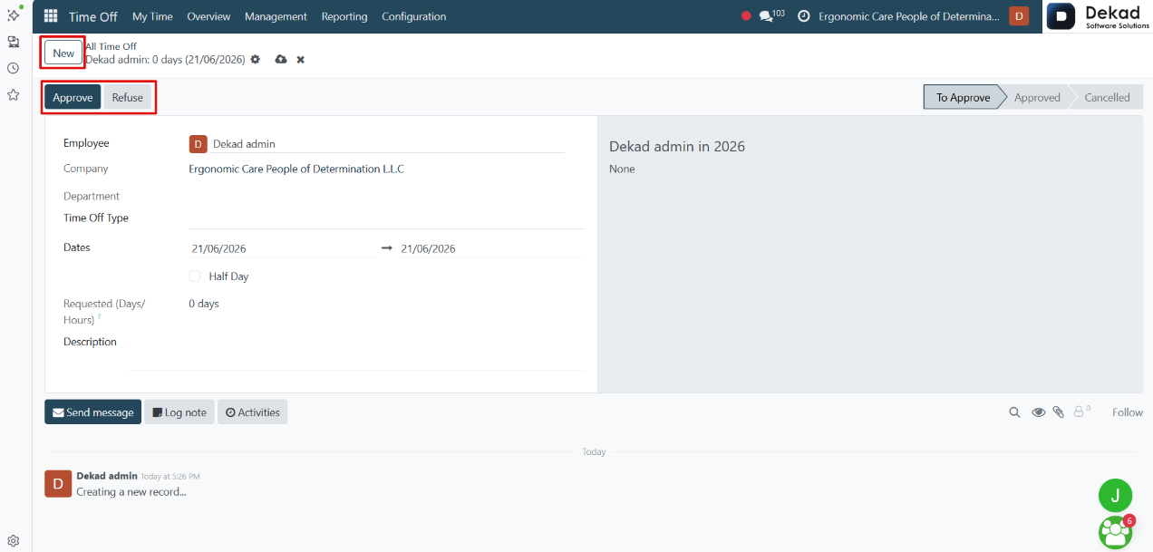Search messages with the magnifier icon

coord(1015,412)
